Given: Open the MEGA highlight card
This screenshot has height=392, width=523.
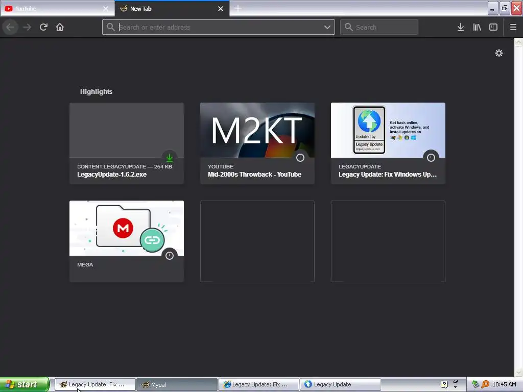Looking at the screenshot, I should 127,241.
